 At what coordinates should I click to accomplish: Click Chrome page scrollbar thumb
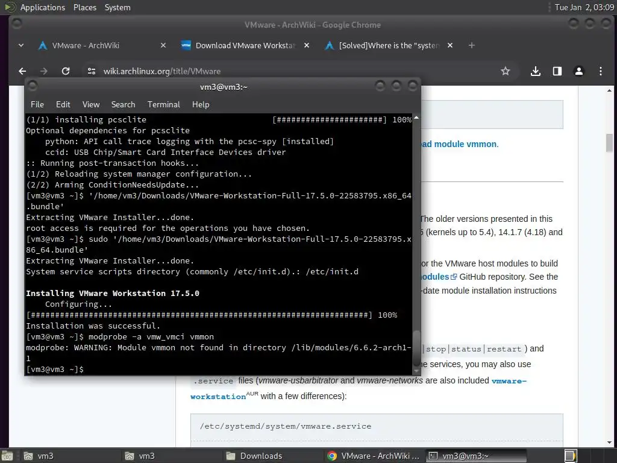[610, 142]
